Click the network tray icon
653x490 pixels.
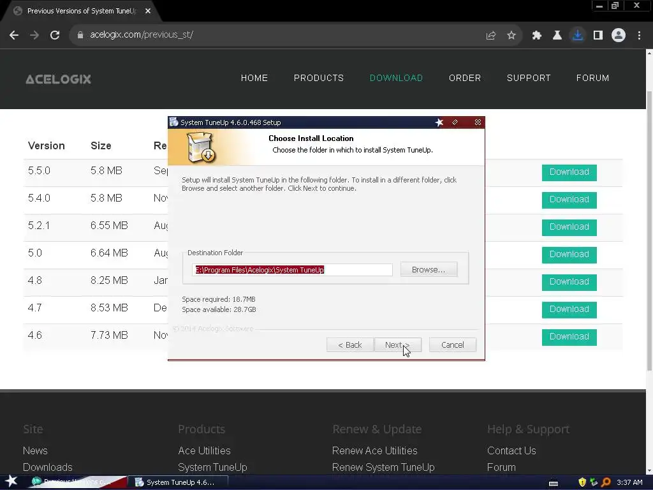[594, 482]
